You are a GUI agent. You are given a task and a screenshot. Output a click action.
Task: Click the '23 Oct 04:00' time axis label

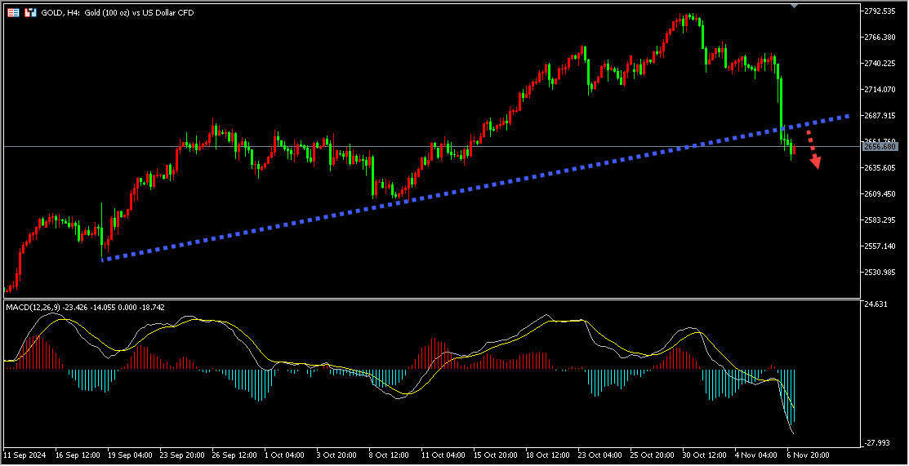599,454
